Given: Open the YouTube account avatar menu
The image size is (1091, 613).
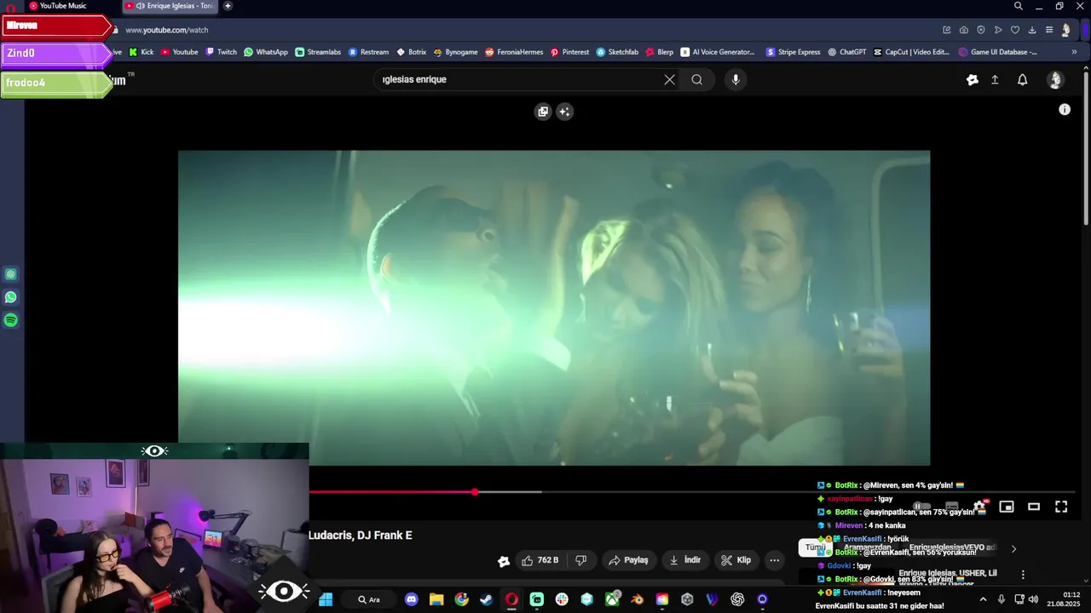Looking at the screenshot, I should [1055, 79].
